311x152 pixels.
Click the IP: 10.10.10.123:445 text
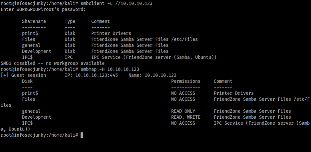point(91,75)
